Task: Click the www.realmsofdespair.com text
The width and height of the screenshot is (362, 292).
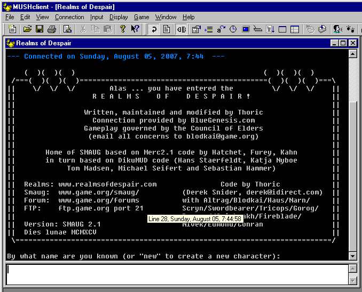Action: click(107, 184)
